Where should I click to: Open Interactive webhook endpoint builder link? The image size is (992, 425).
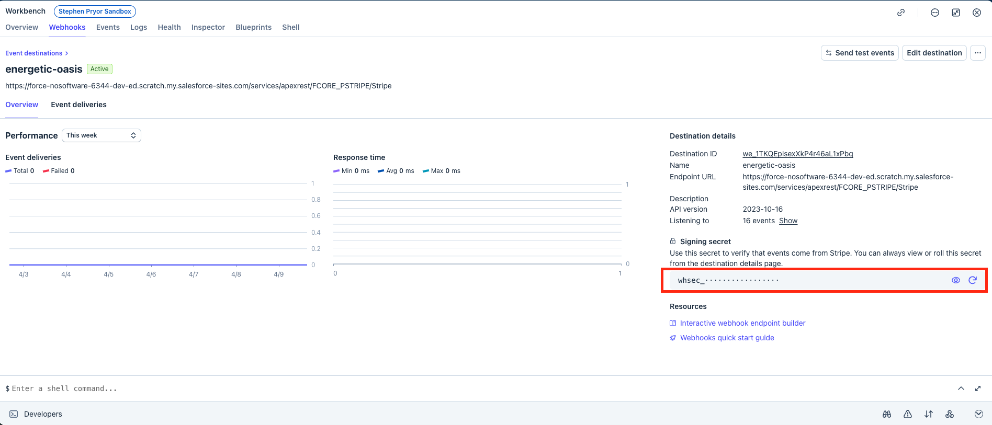point(742,323)
